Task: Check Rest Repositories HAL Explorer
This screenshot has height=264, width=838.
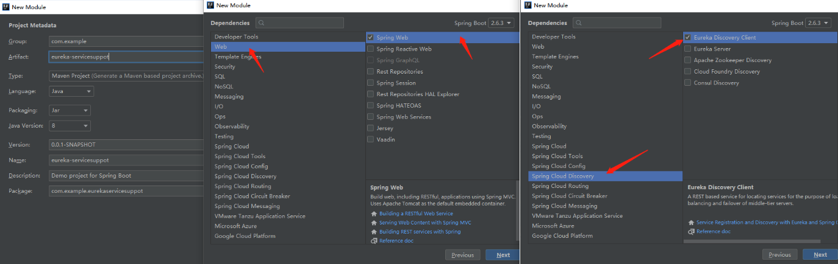Action: tap(371, 94)
